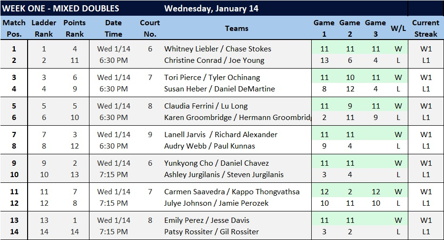Screen dimensions: 444x240
Task: Select Yunkyong Cho / Daniel Chavez team
Action: (217, 163)
